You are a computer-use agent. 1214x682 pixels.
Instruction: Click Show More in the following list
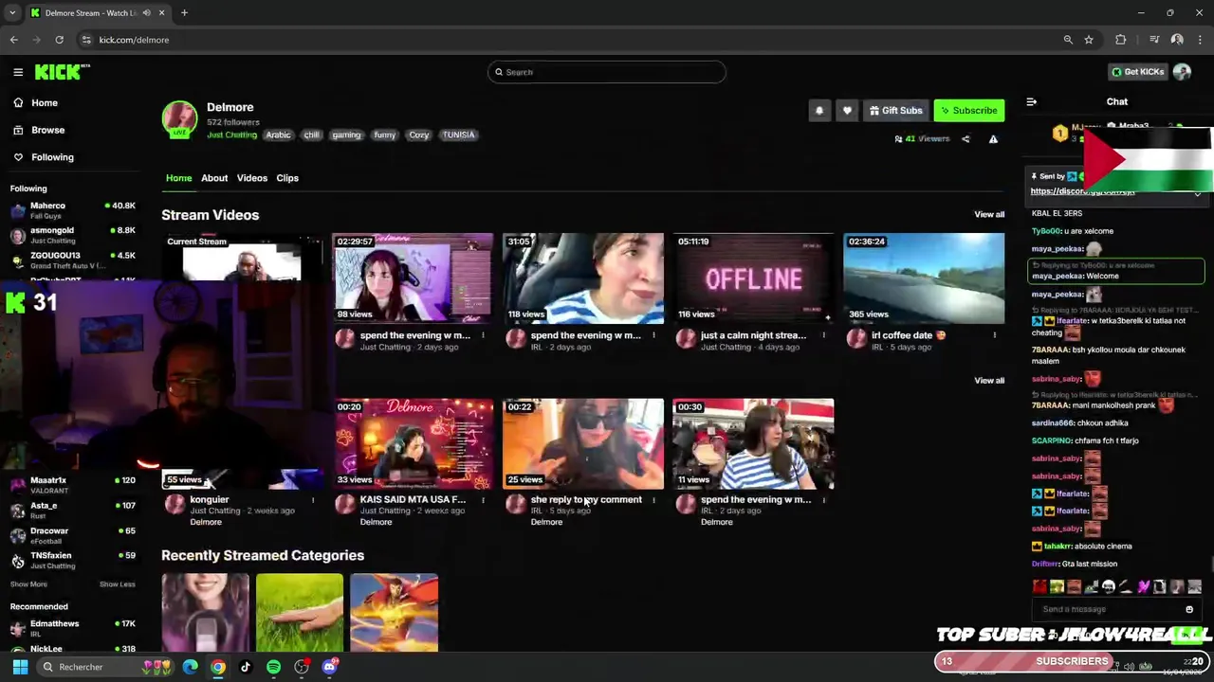point(28,584)
